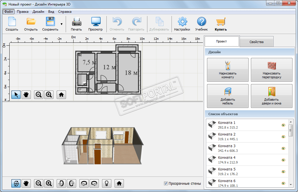The image size is (298, 192).
Task: Select Комната 6 in object list
Action: (247, 183)
